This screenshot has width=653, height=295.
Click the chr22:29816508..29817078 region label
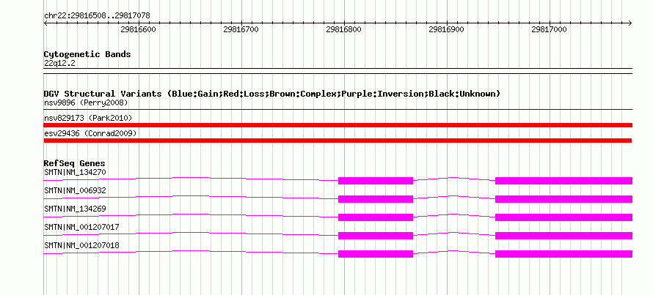[x=97, y=15]
